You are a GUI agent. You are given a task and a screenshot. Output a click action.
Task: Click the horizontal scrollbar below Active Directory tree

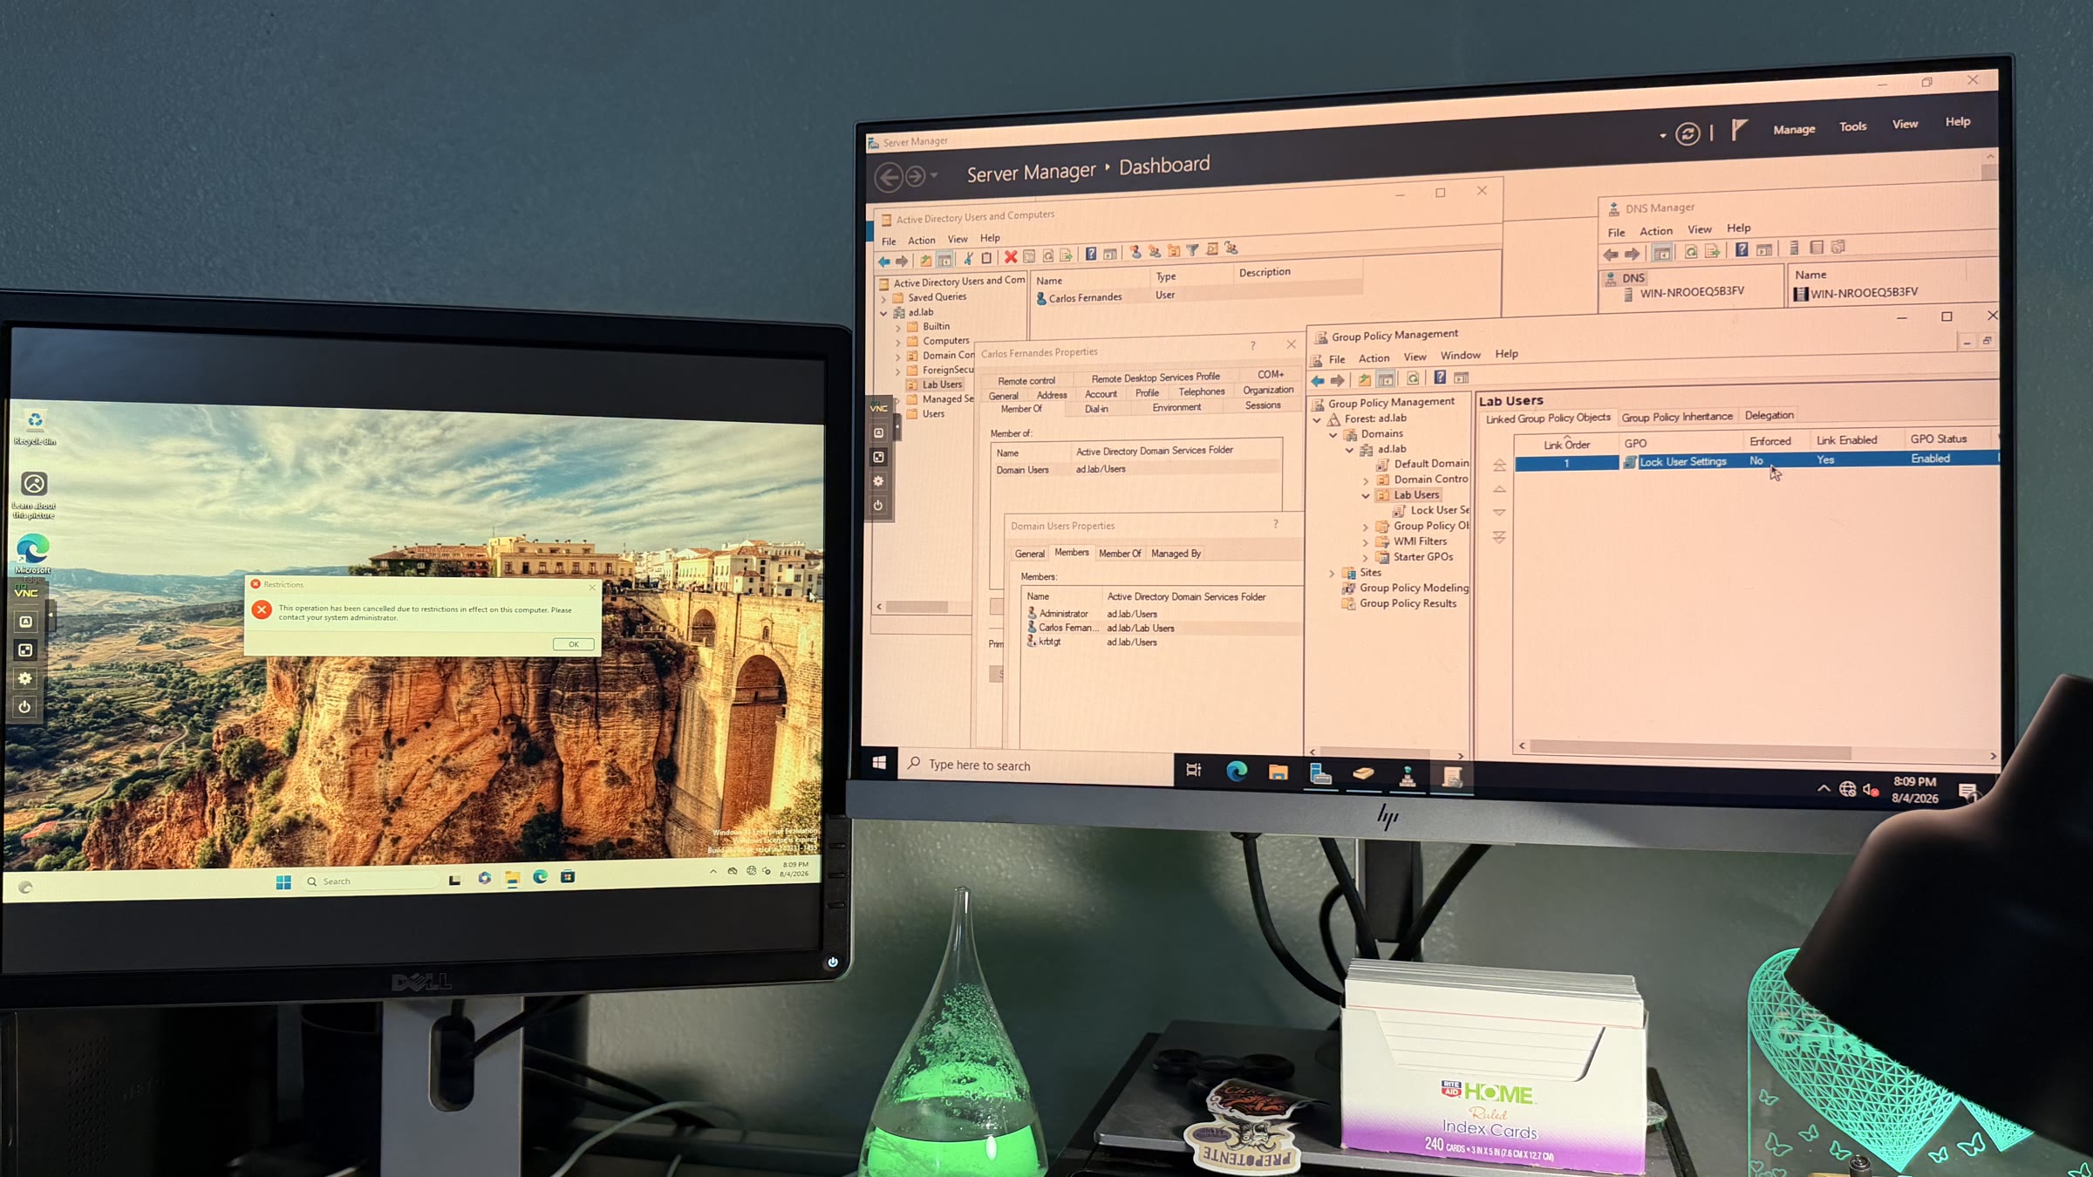coord(917,607)
